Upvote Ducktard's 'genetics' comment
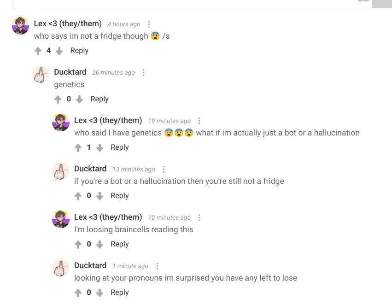The height and width of the screenshot is (305, 392). click(58, 99)
